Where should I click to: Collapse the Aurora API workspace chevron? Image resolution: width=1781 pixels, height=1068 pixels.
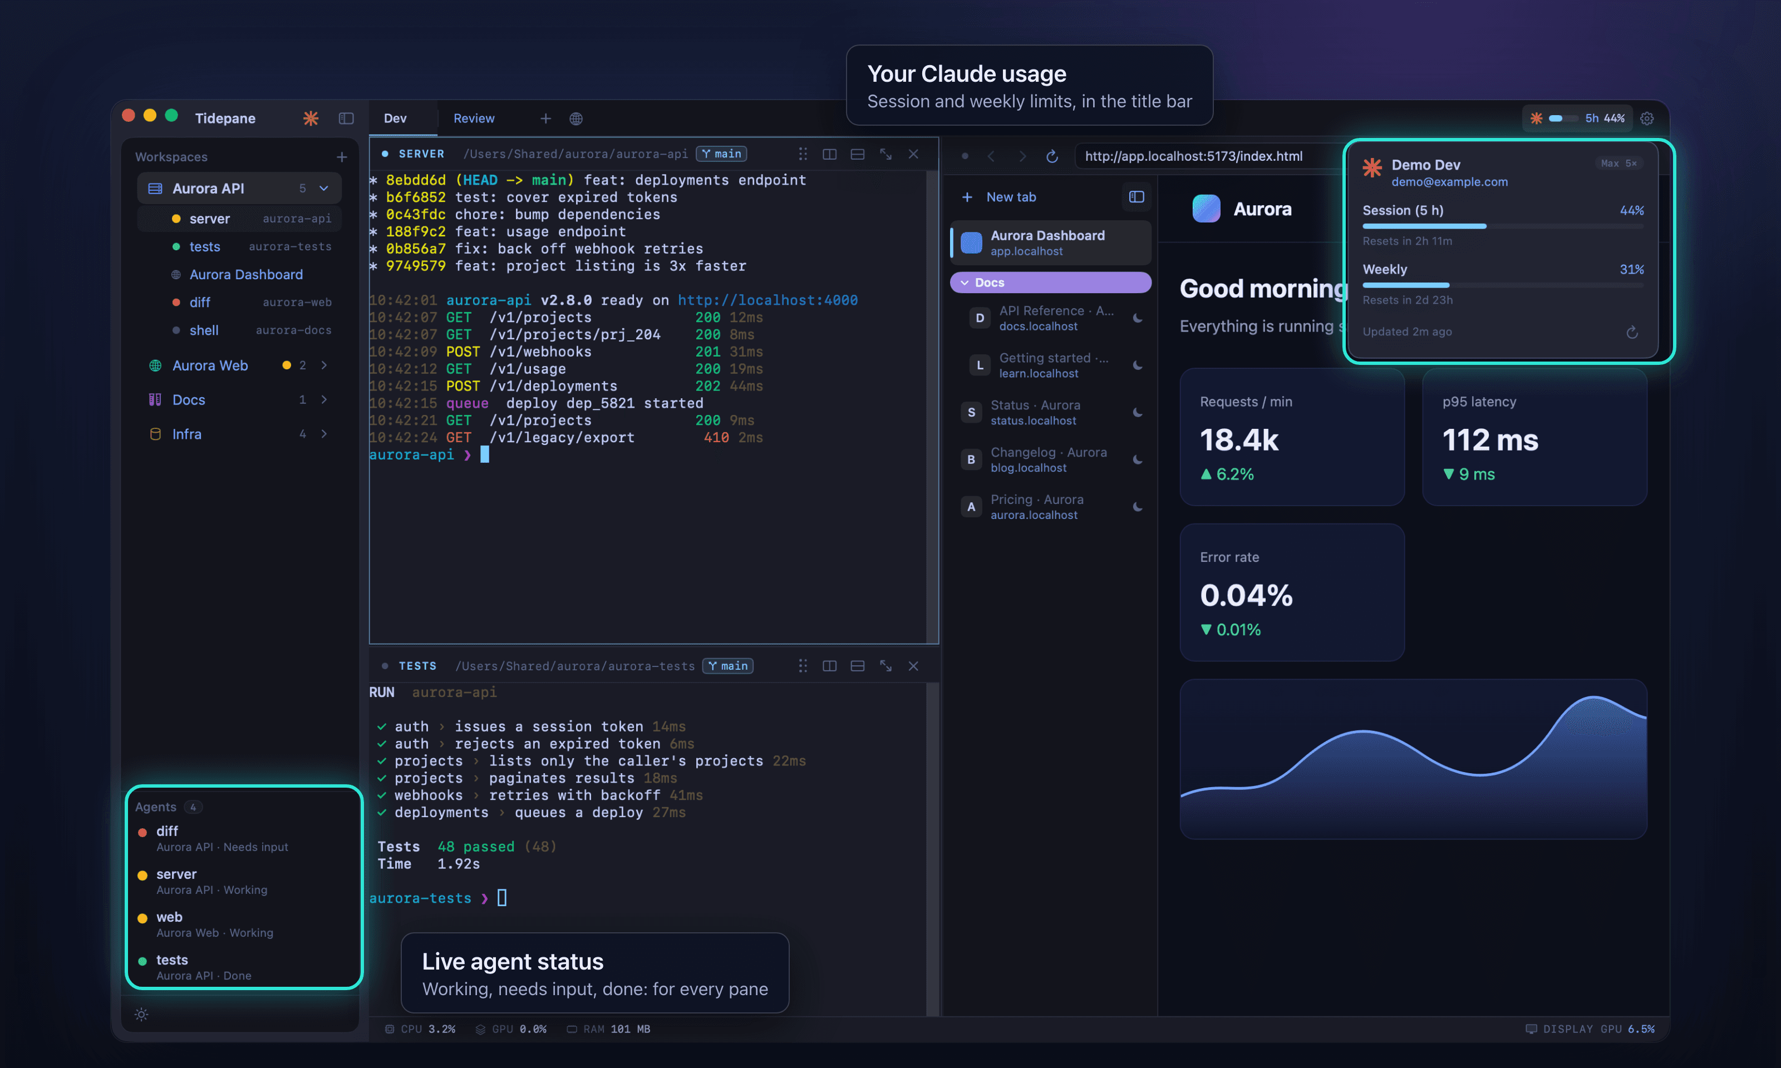324,189
